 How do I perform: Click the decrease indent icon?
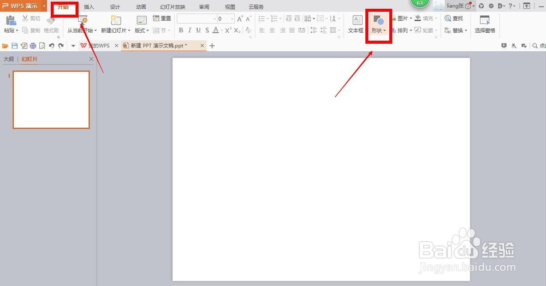click(x=289, y=19)
